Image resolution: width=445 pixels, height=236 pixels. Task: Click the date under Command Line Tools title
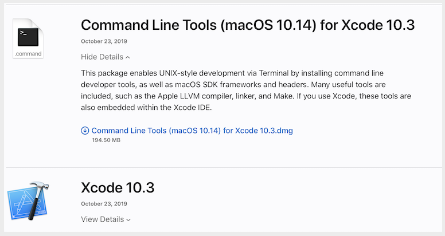pos(104,41)
